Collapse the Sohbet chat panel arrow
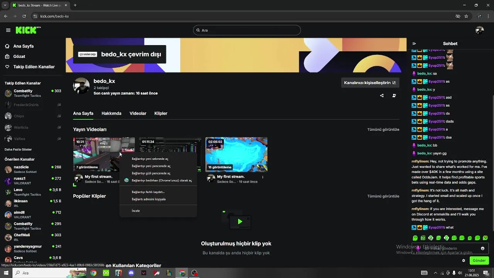This screenshot has width=494, height=278. (x=414, y=44)
